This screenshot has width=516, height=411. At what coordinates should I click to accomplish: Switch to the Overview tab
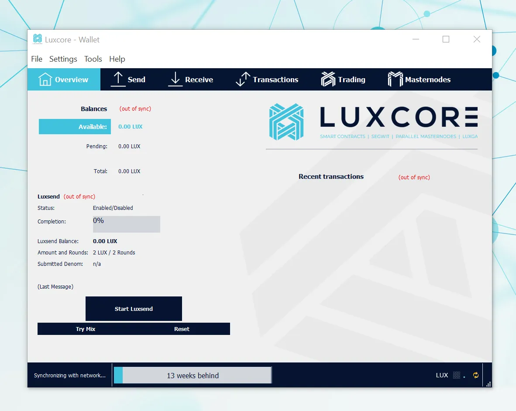click(x=64, y=80)
